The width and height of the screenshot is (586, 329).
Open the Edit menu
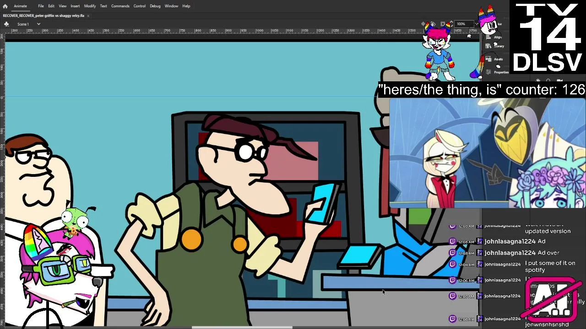pos(51,6)
